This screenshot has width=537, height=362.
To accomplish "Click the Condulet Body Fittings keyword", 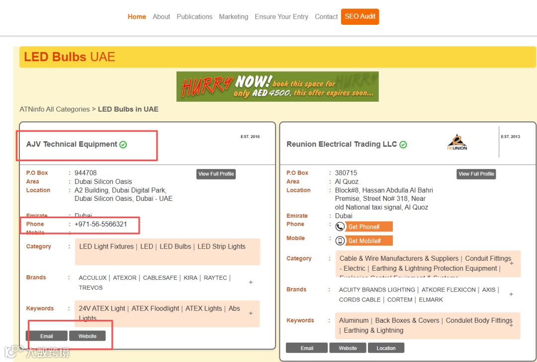I will tap(479, 321).
